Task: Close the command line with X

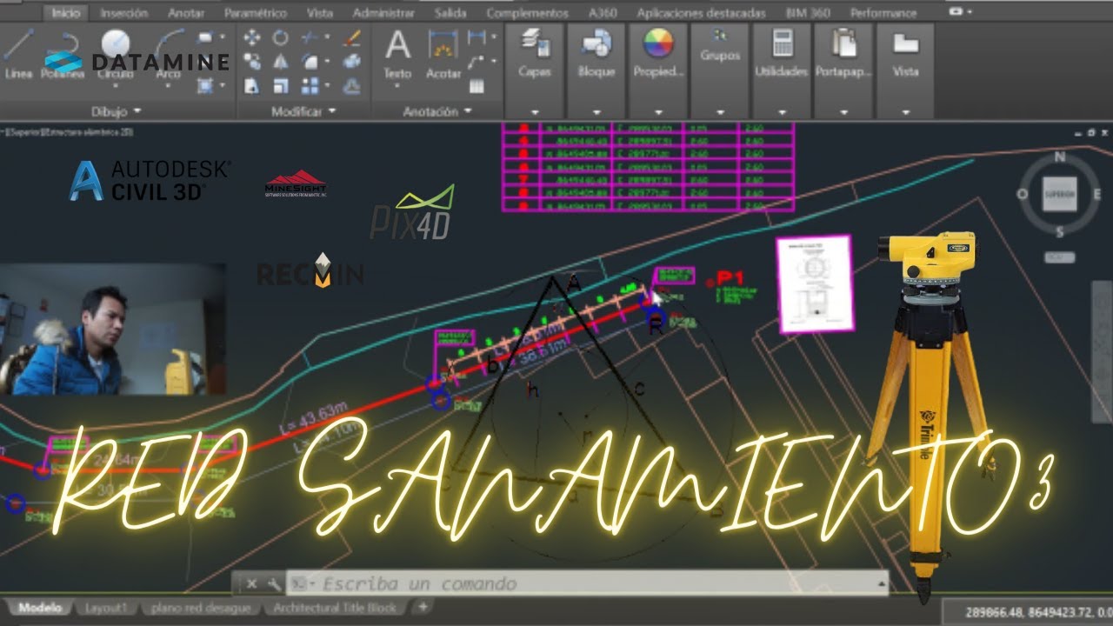Action: tap(251, 584)
